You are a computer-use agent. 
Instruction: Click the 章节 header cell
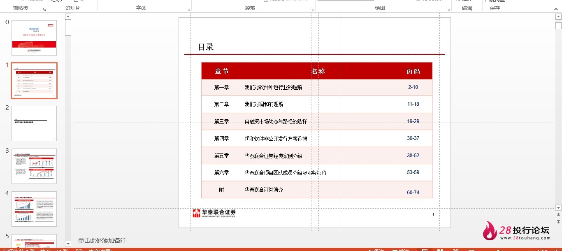[222, 71]
